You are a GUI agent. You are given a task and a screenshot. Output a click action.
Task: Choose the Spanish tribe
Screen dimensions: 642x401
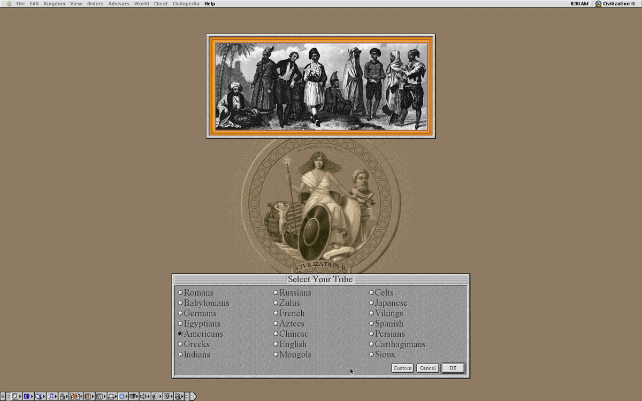386,323
